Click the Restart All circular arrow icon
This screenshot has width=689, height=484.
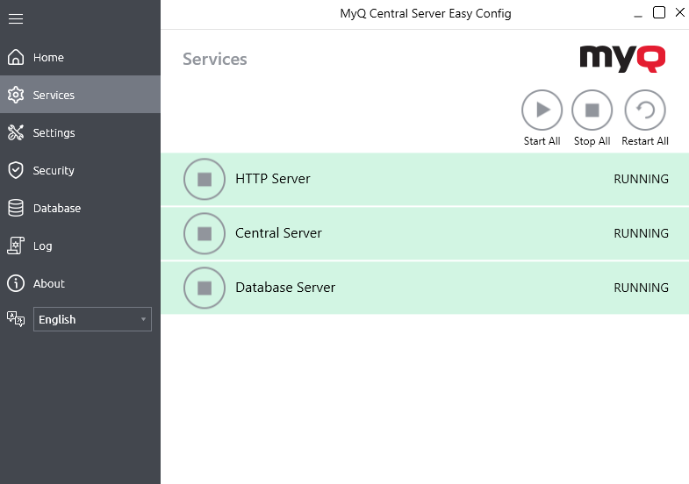[x=645, y=110]
